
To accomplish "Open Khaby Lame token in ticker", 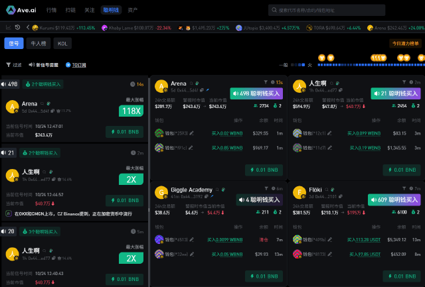I will click(x=136, y=28).
